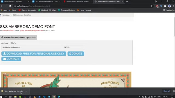Image resolution: width=175 pixels, height=98 pixels.
Task: Open Visual Studio Code from the taskbar
Action: coord(44,97)
